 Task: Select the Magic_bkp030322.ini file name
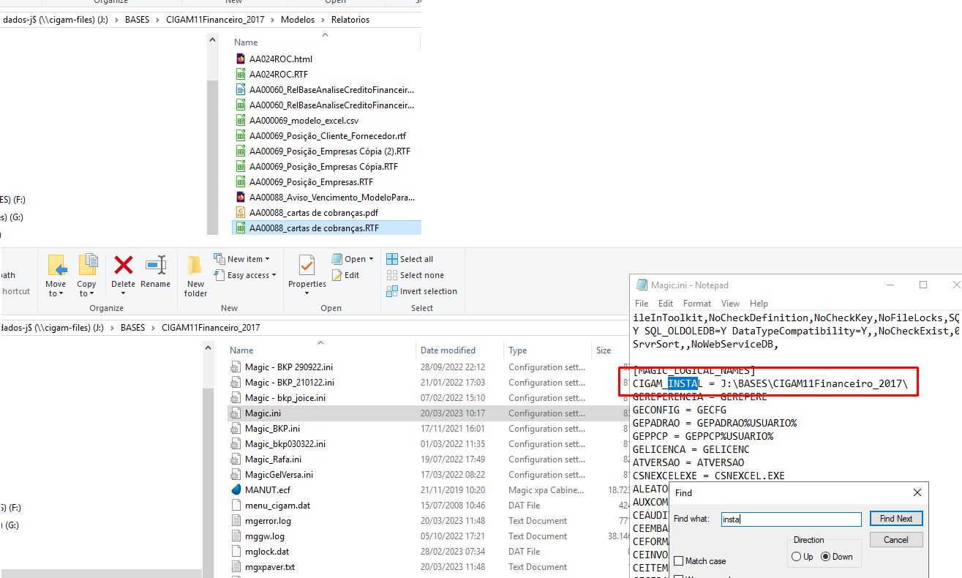tap(285, 443)
